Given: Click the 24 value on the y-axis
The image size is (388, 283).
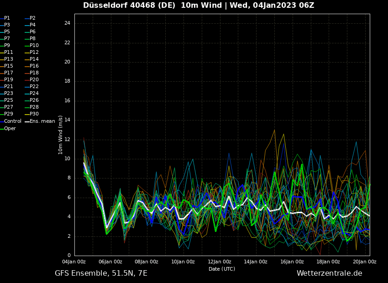Looking at the screenshot, I should [x=67, y=23].
